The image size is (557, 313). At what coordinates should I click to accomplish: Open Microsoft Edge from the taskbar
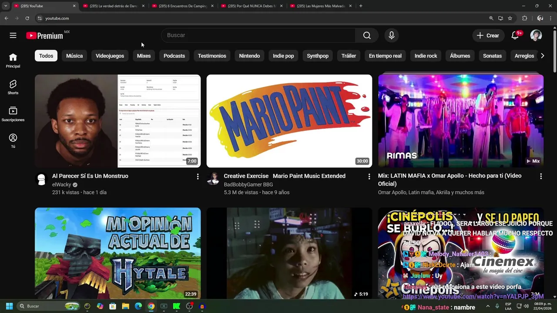click(x=138, y=306)
